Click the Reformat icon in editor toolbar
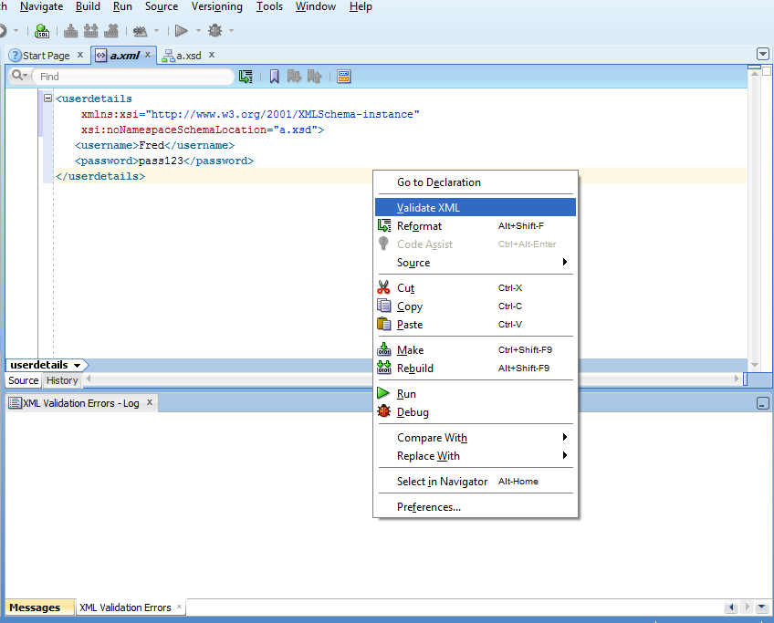This screenshot has height=623, width=774. (246, 77)
